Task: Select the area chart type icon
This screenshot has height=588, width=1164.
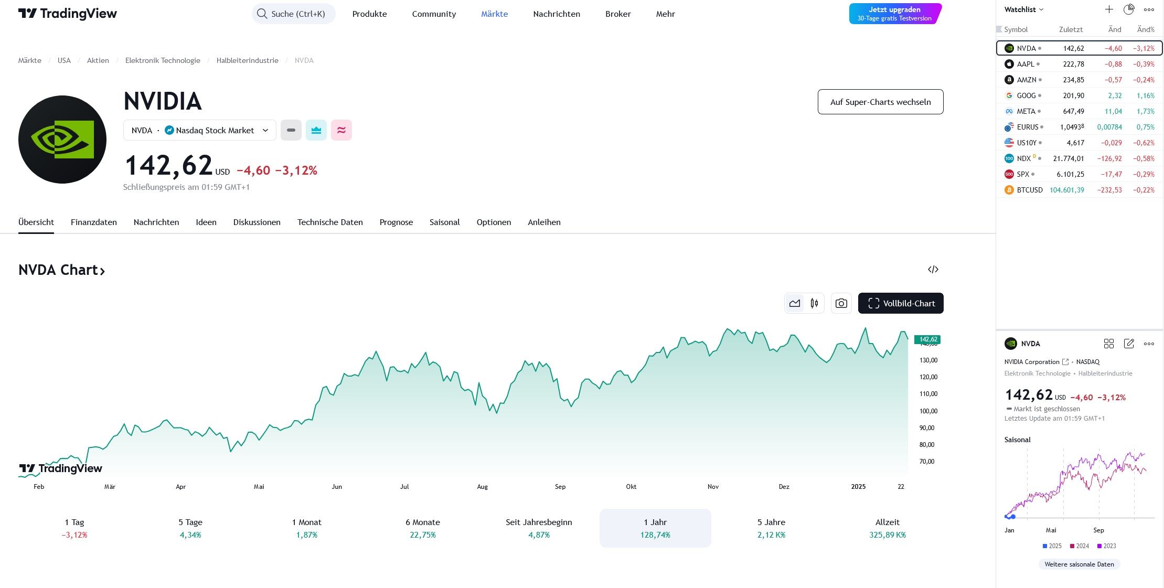Action: coord(795,303)
